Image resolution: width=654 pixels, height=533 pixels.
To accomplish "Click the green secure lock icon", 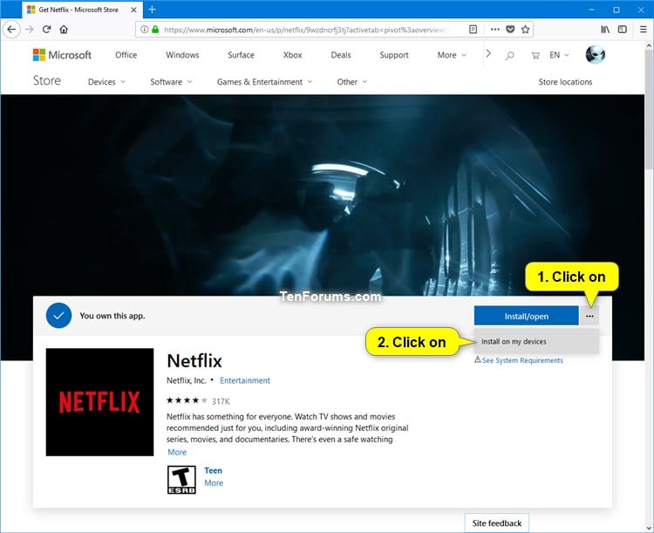I will (x=155, y=29).
